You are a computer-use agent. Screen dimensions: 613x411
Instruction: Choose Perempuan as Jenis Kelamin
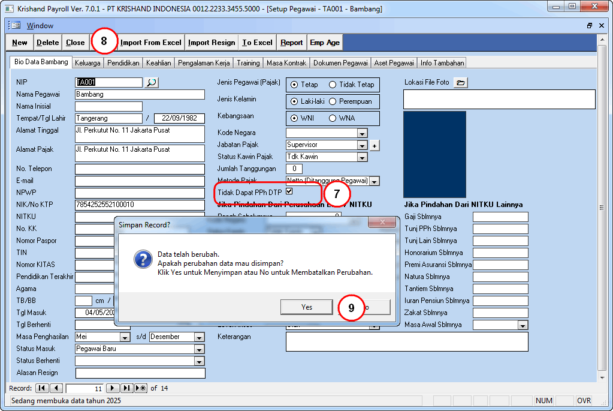click(333, 101)
